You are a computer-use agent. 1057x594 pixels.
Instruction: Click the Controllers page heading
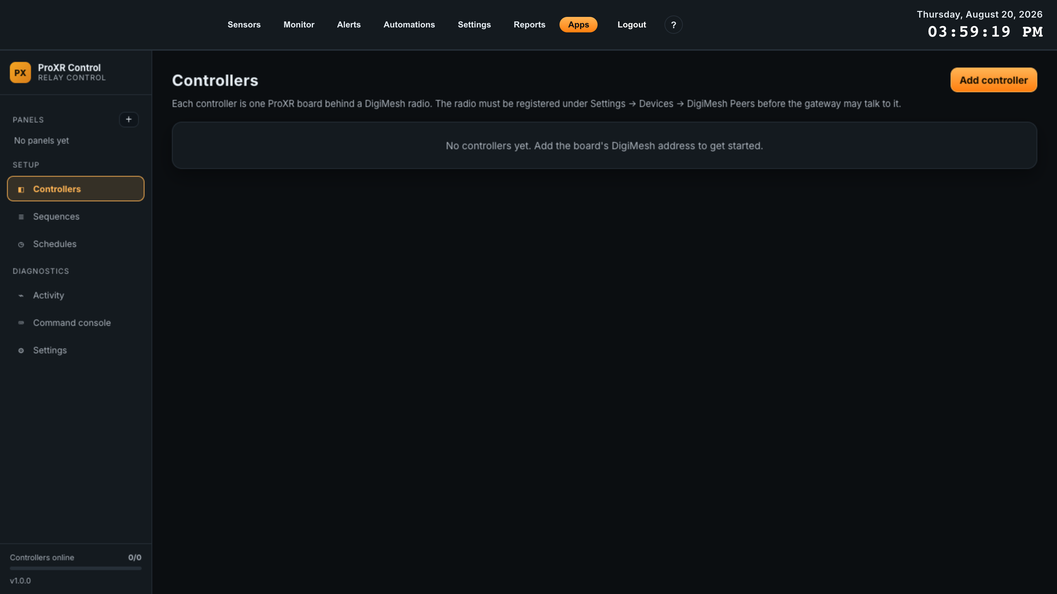point(215,80)
